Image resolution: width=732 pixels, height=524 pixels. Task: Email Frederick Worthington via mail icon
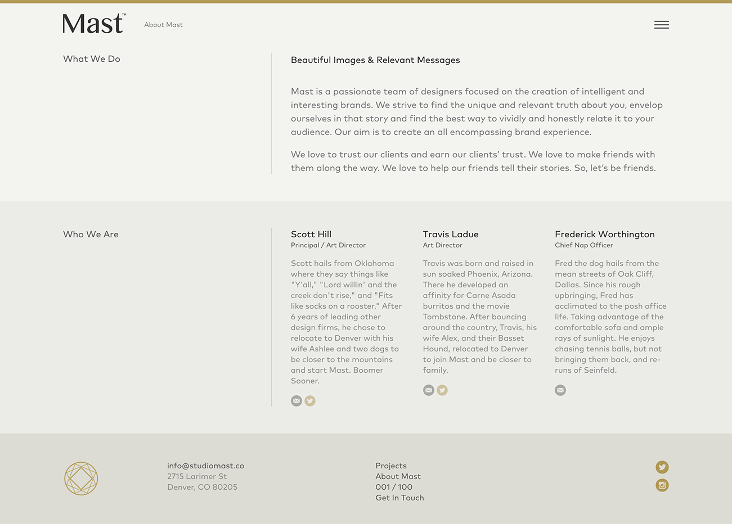point(560,390)
